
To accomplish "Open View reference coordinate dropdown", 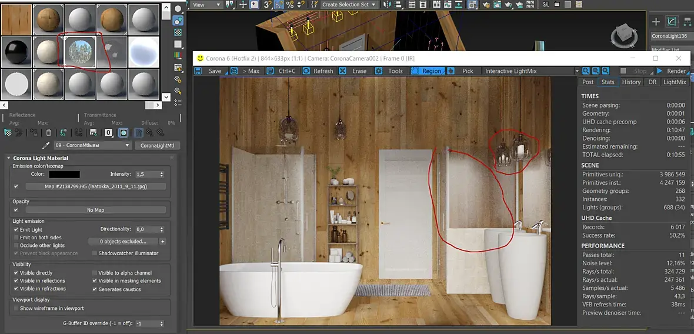I will tap(206, 5).
